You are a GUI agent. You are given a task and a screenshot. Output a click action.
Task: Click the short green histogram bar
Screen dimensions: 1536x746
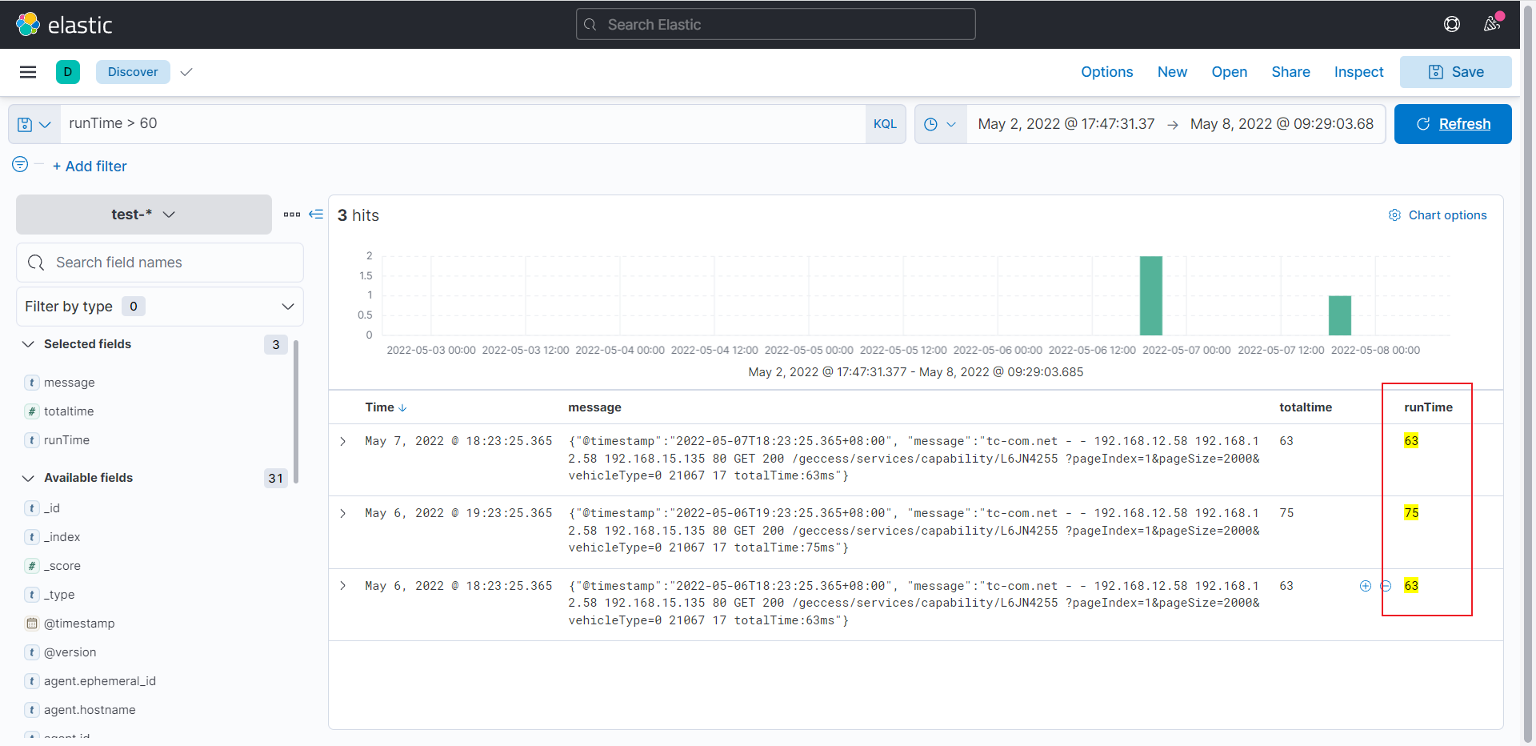click(x=1340, y=315)
